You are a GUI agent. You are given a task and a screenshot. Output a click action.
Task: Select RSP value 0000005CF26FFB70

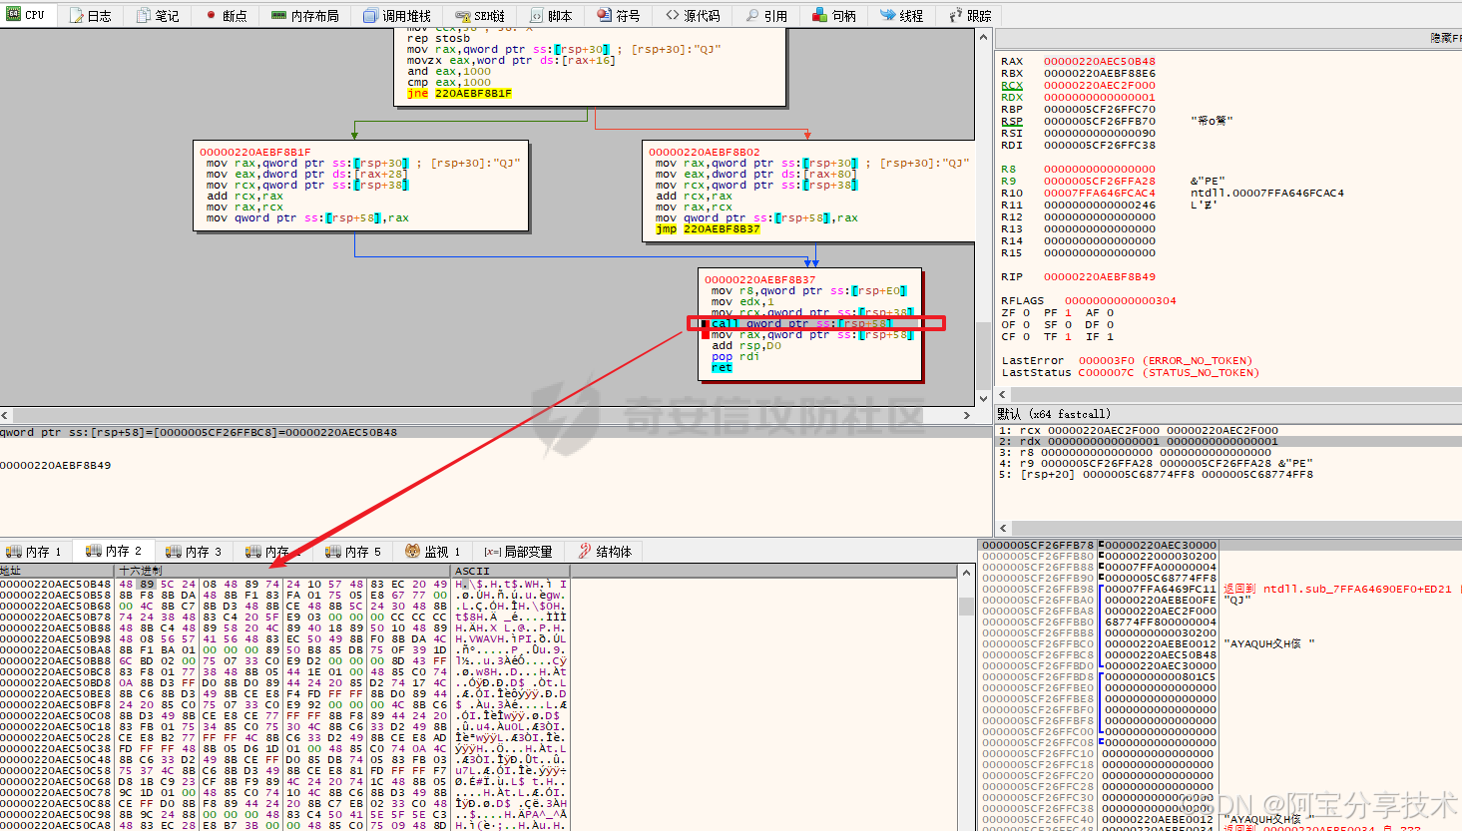(1100, 121)
